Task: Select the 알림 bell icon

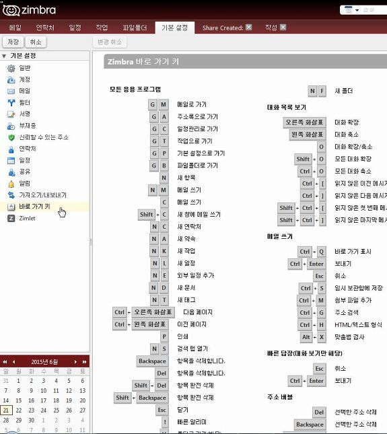Action: pos(11,184)
